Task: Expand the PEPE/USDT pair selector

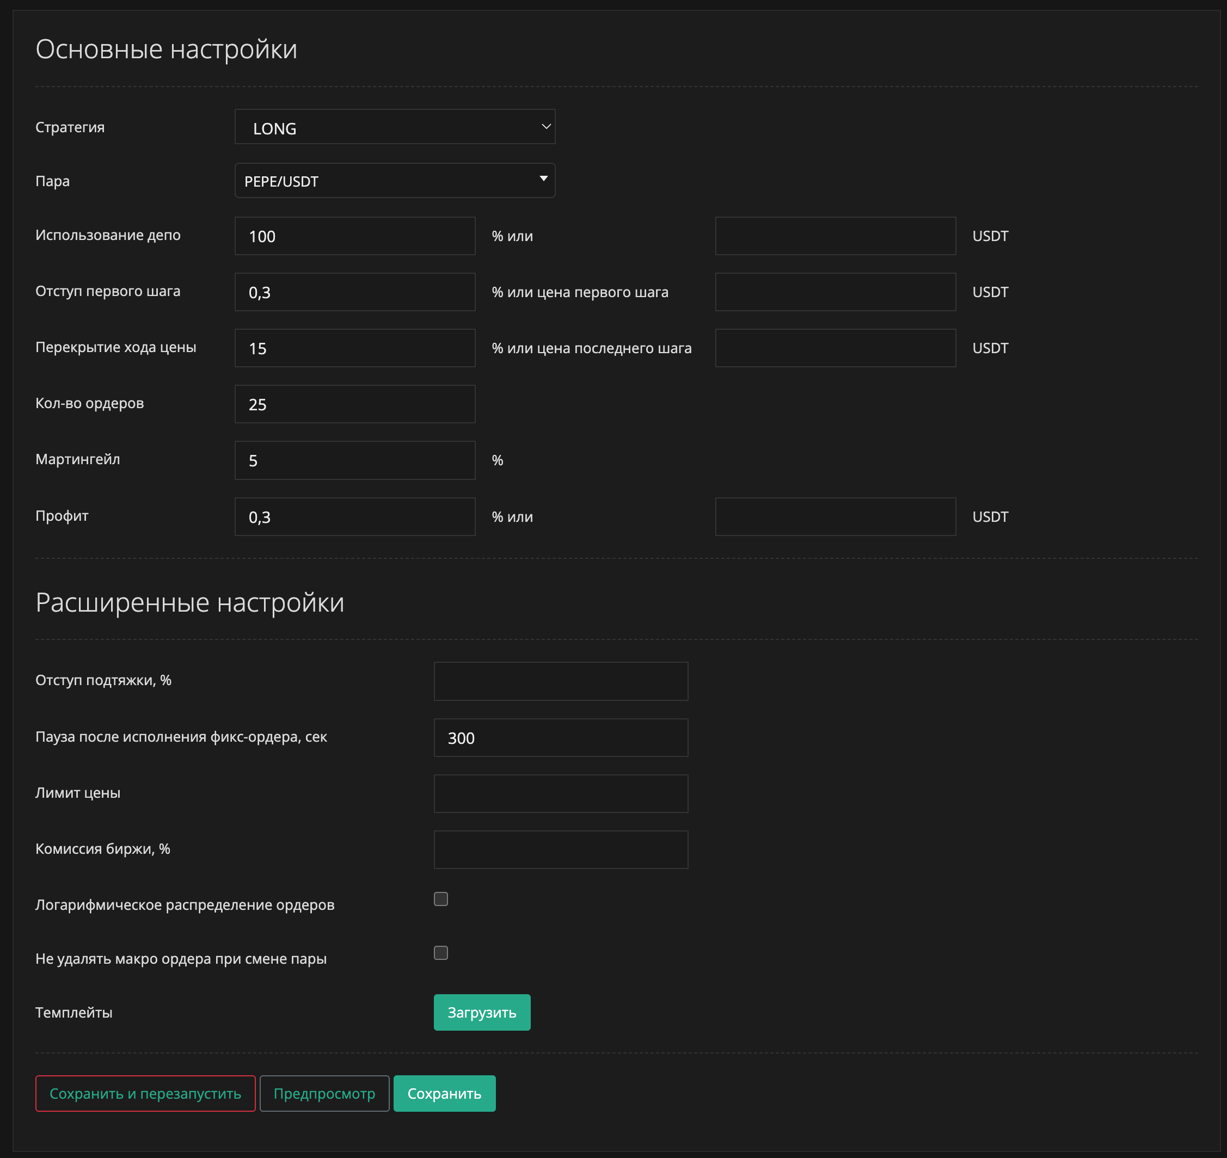Action: click(395, 181)
